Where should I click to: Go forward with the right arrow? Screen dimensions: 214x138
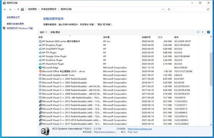point(10,9)
